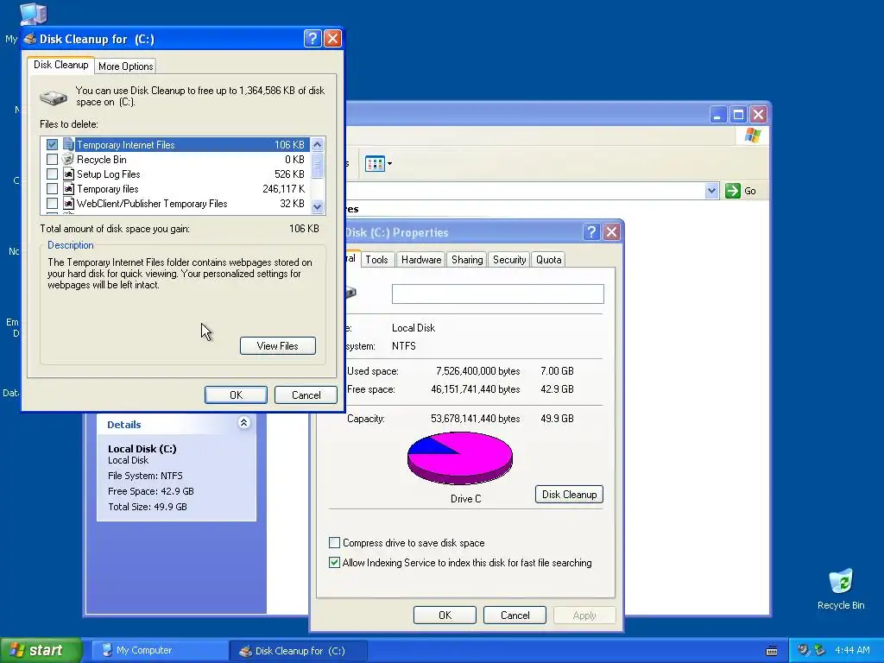Select WebClient/Publisher Temporary Files checkbox
Screen dimensions: 884x663
[x=52, y=204]
